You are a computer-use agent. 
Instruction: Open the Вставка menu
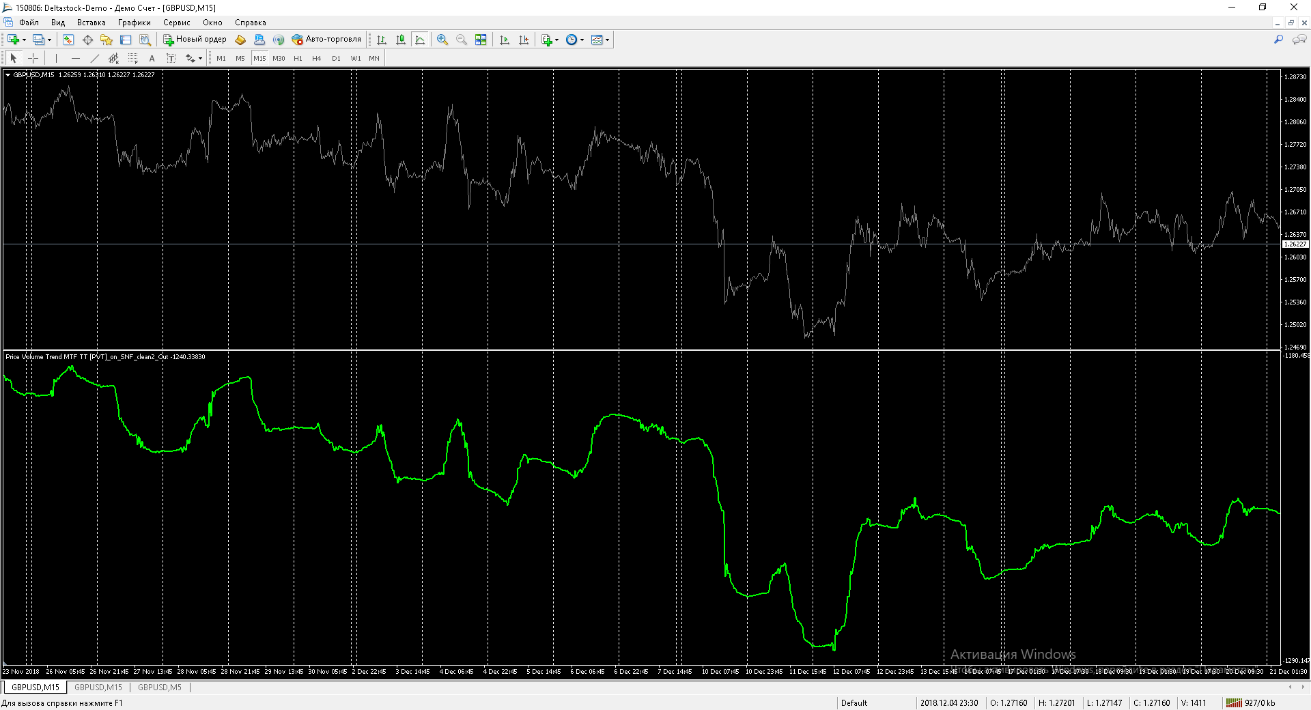click(91, 23)
